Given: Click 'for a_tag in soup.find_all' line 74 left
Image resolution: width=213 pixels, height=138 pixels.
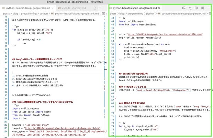Looking at the screenshot, I should (x=33, y=30).
